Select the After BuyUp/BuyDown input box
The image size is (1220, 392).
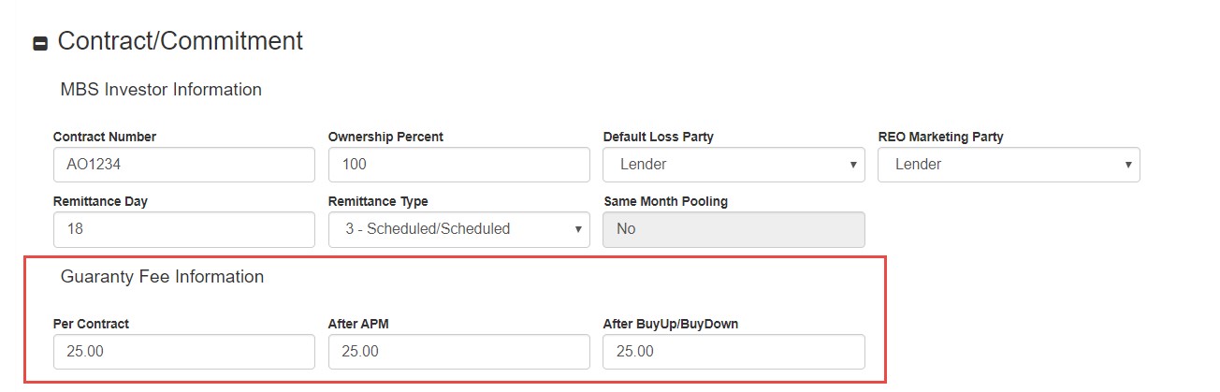coord(733,352)
